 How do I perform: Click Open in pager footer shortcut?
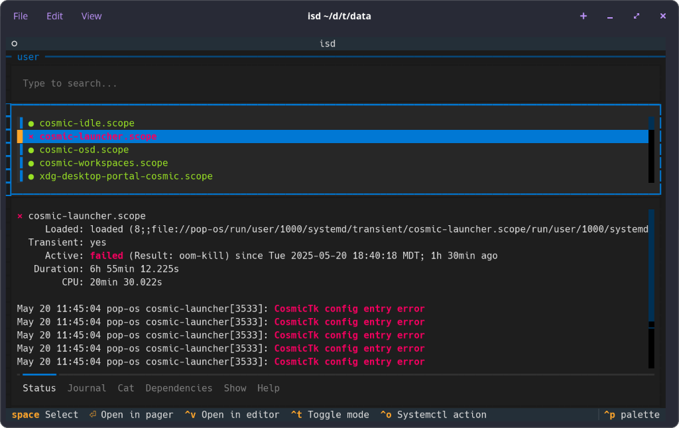(x=131, y=415)
